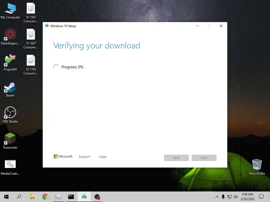The width and height of the screenshot is (270, 202).
Task: Open Steam from the desktop
Action: pyautogui.click(x=10, y=89)
